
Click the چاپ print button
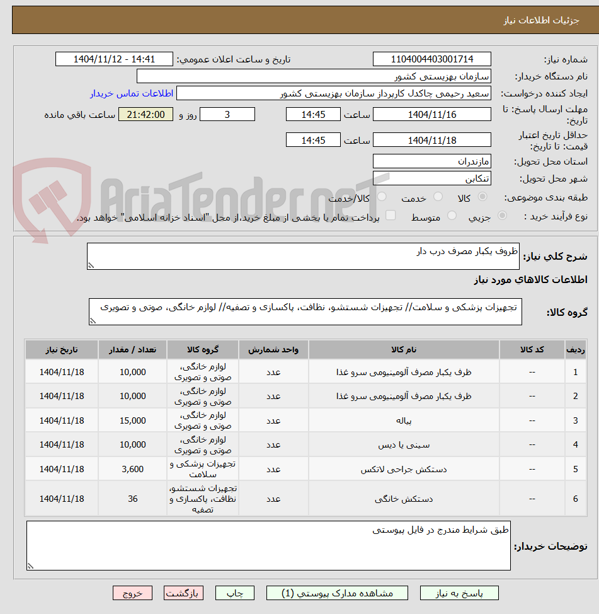point(235,593)
